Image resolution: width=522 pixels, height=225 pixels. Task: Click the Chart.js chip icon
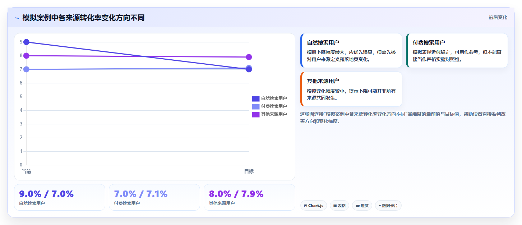(x=305, y=206)
